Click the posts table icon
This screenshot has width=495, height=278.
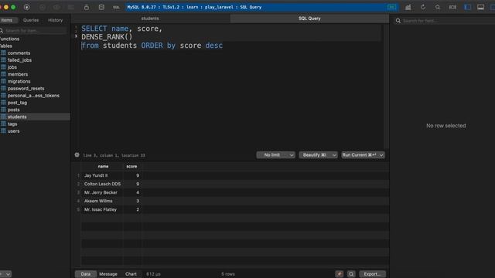tap(3, 110)
